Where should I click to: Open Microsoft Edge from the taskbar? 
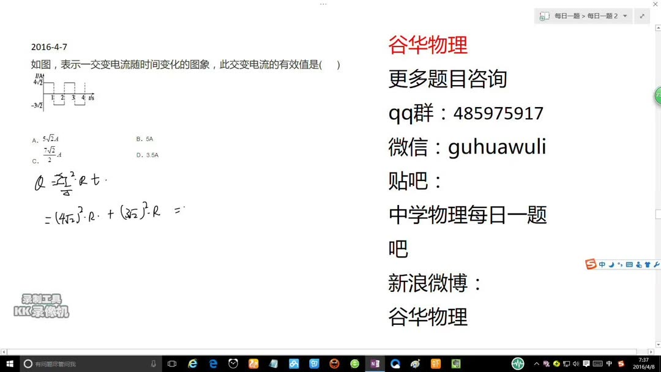(212, 363)
